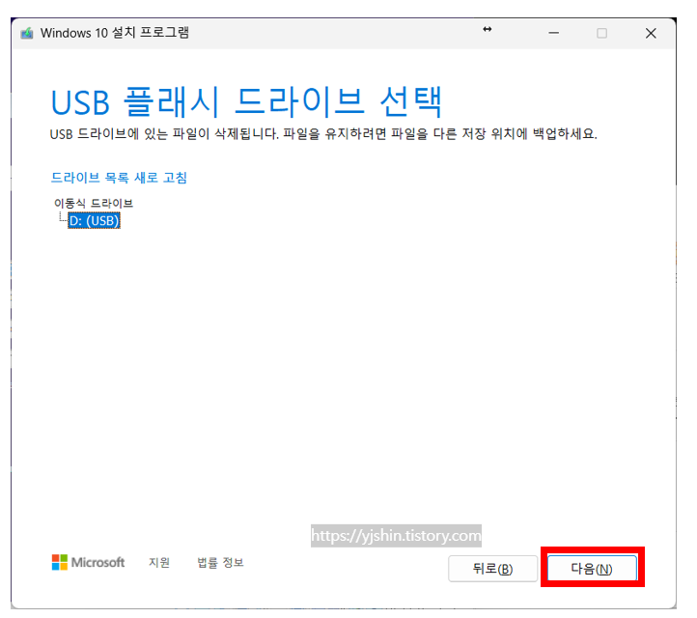Click the USB 플래시 드라이브 선택 heading
The image size is (697, 618).
(x=247, y=101)
